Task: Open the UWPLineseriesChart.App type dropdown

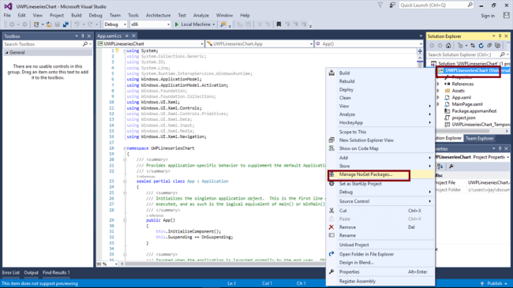Action: (311, 44)
